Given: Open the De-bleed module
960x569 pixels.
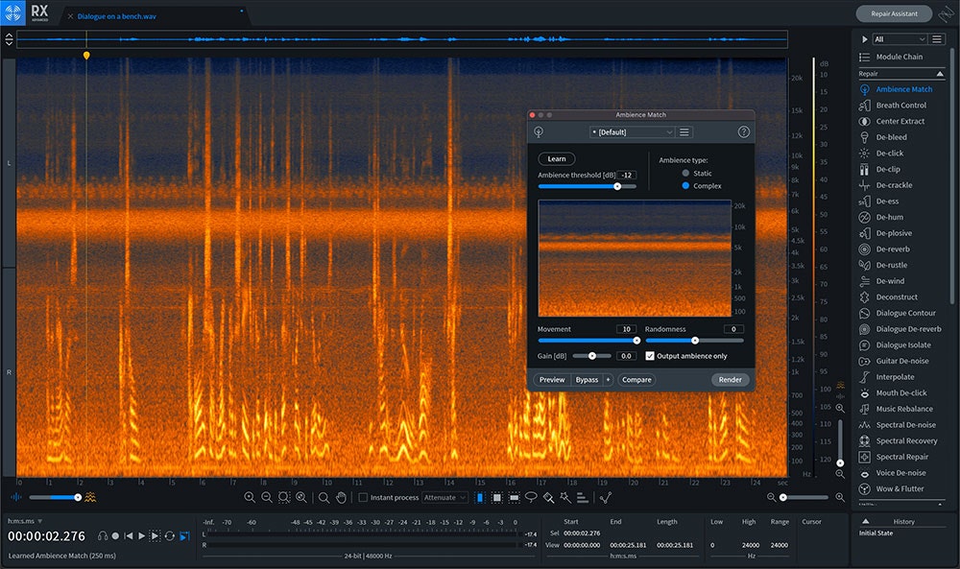Looking at the screenshot, I should coord(891,137).
